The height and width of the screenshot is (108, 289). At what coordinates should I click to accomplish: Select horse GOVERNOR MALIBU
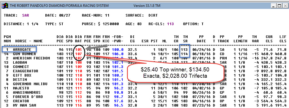point(30,84)
